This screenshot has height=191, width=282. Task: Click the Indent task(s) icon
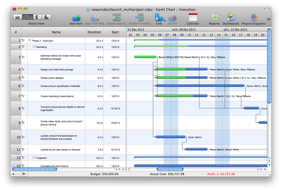[x=116, y=18]
